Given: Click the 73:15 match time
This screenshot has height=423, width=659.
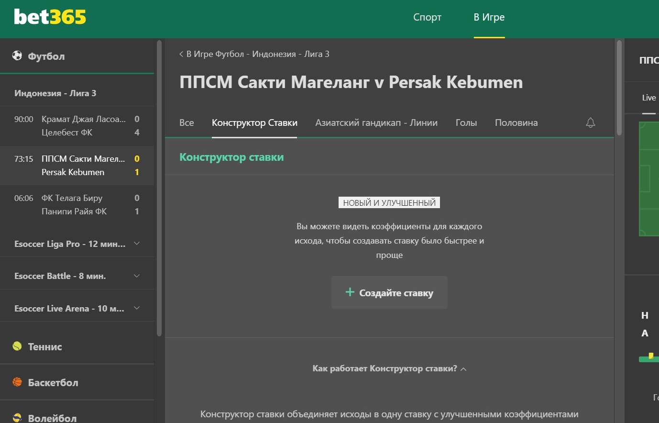Looking at the screenshot, I should 24,159.
